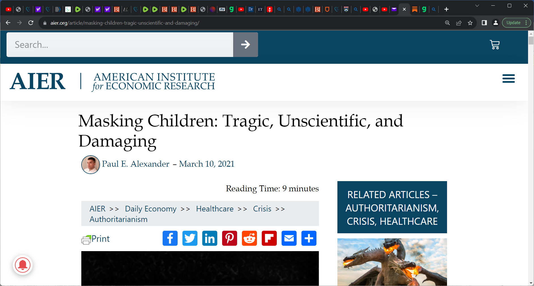
Task: Go back to previous page
Action: 8,23
